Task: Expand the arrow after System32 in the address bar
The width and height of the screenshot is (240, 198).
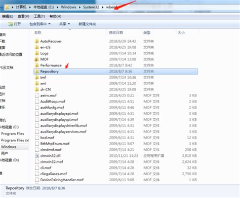Action: pyautogui.click(x=103, y=7)
